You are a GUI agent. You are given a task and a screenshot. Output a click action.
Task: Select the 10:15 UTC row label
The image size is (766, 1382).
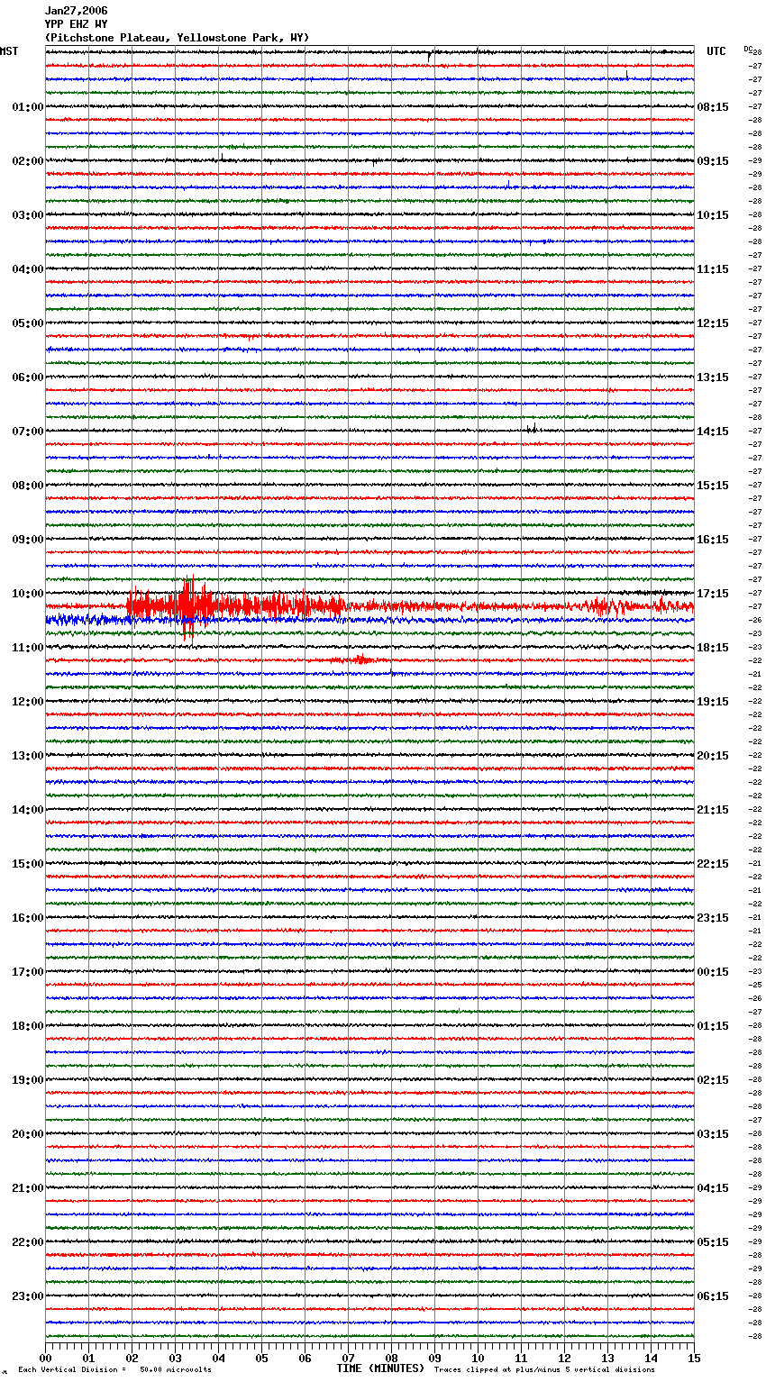pyautogui.click(x=713, y=215)
